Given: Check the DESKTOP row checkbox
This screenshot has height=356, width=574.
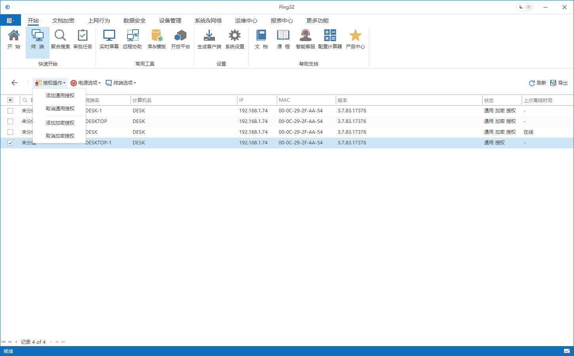Looking at the screenshot, I should 10,121.
